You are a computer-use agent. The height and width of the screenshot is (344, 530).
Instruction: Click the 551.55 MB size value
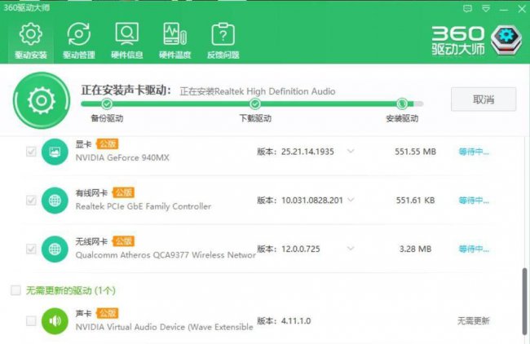click(415, 152)
